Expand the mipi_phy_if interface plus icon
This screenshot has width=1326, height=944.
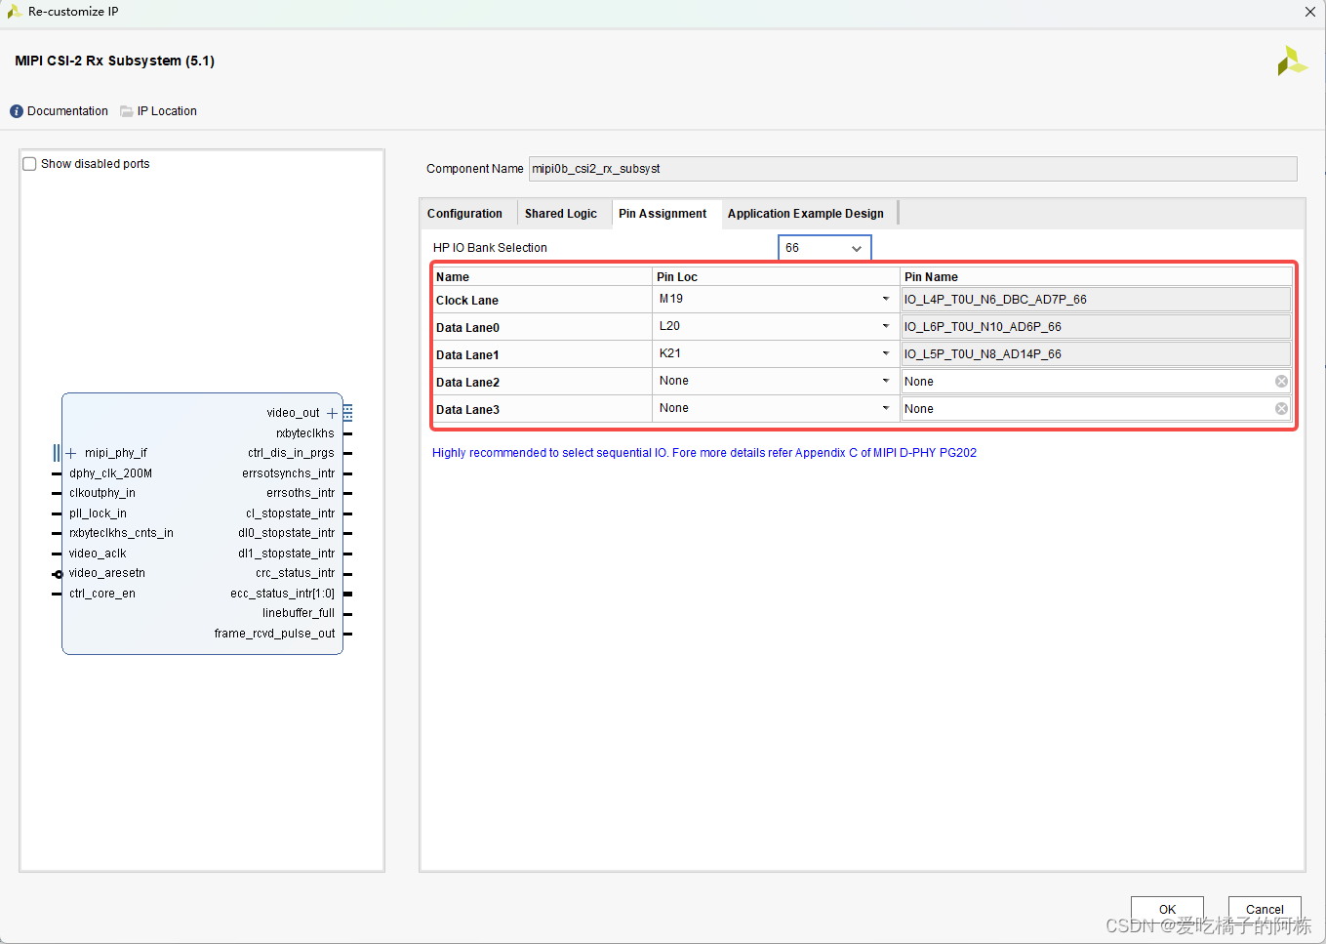click(69, 452)
